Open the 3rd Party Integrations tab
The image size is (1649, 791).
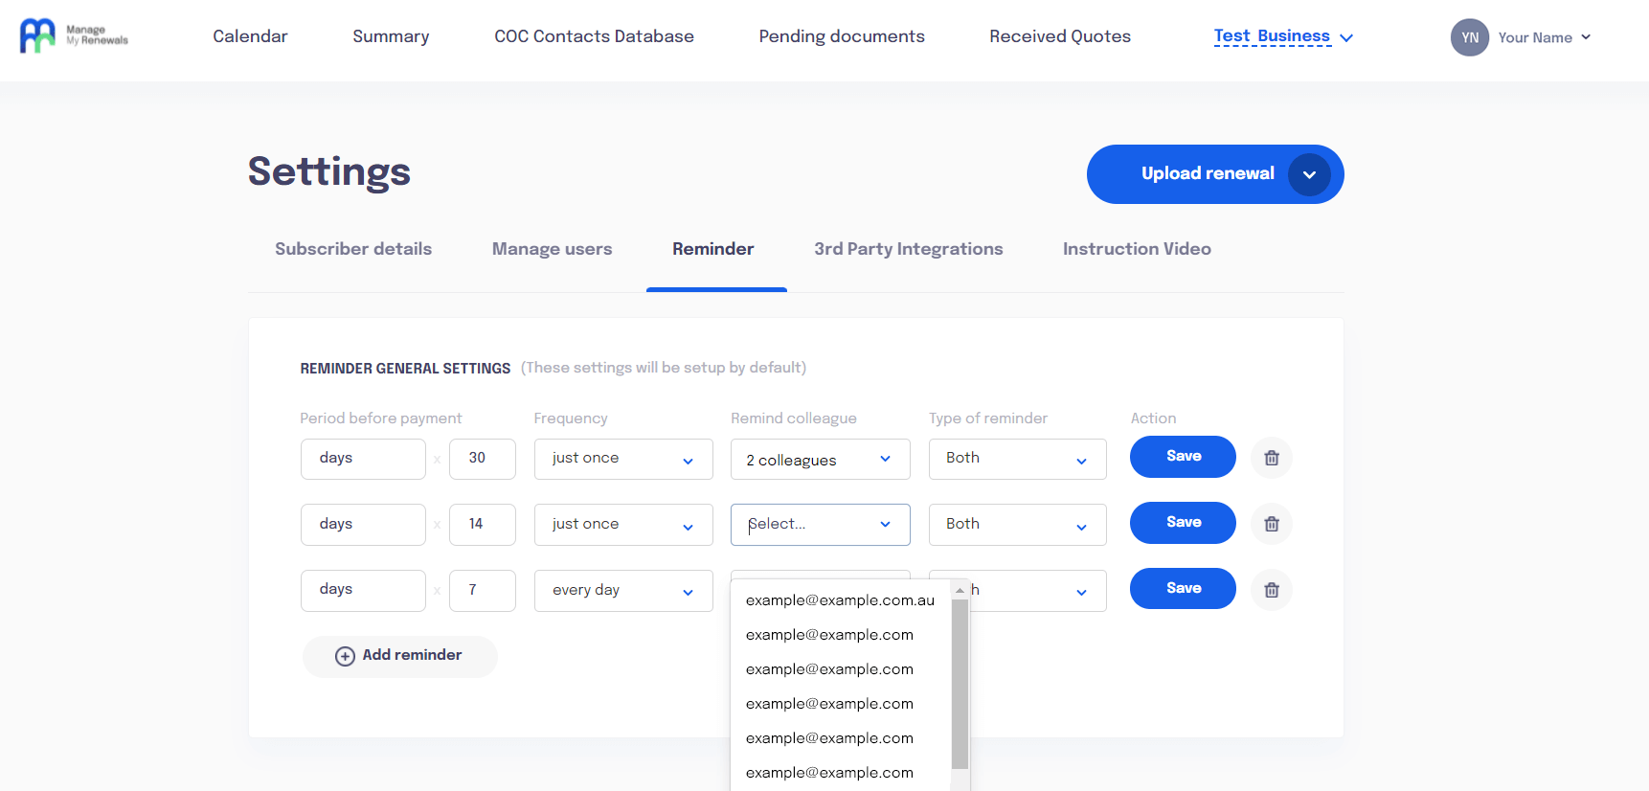click(908, 249)
